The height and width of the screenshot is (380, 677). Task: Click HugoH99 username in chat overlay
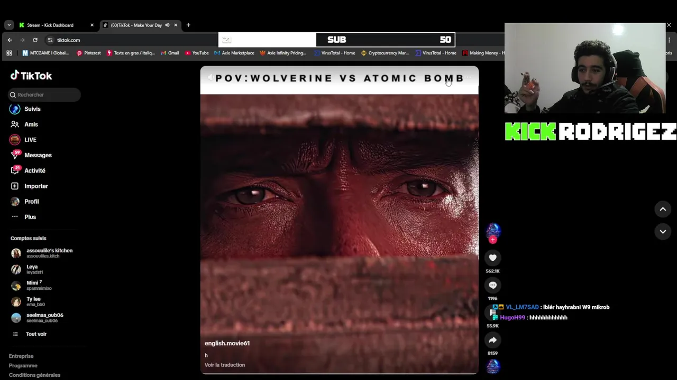pos(513,318)
